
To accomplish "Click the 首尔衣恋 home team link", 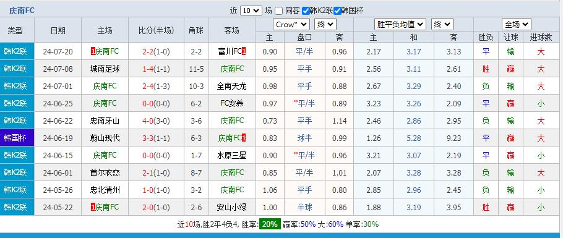I will point(105,172).
